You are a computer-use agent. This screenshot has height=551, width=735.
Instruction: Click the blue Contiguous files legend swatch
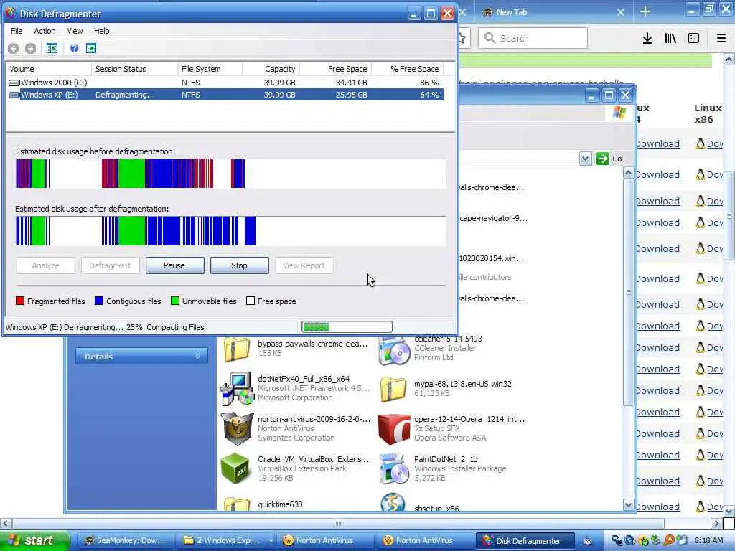pyautogui.click(x=99, y=301)
